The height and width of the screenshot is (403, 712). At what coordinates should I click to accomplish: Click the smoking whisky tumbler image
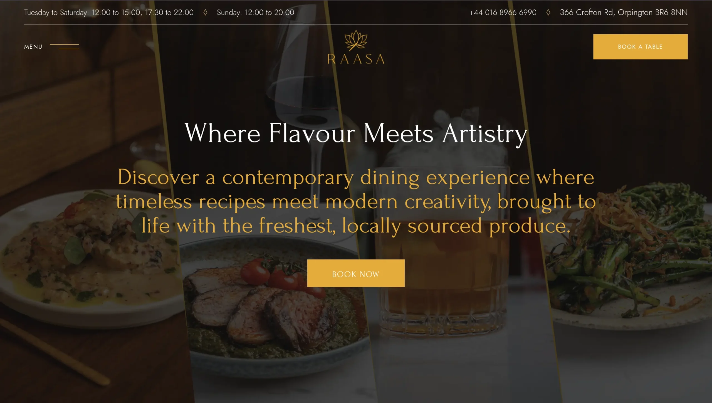coord(445,250)
